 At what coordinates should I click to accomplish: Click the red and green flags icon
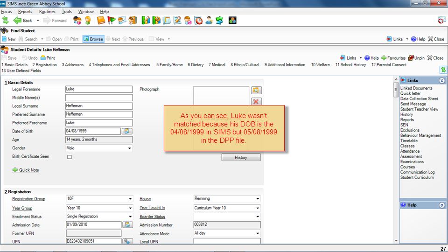pyautogui.click(x=112, y=20)
